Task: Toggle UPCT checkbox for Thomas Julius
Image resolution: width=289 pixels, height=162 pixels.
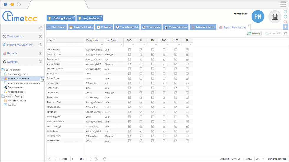Action: pyautogui.click(x=176, y=117)
